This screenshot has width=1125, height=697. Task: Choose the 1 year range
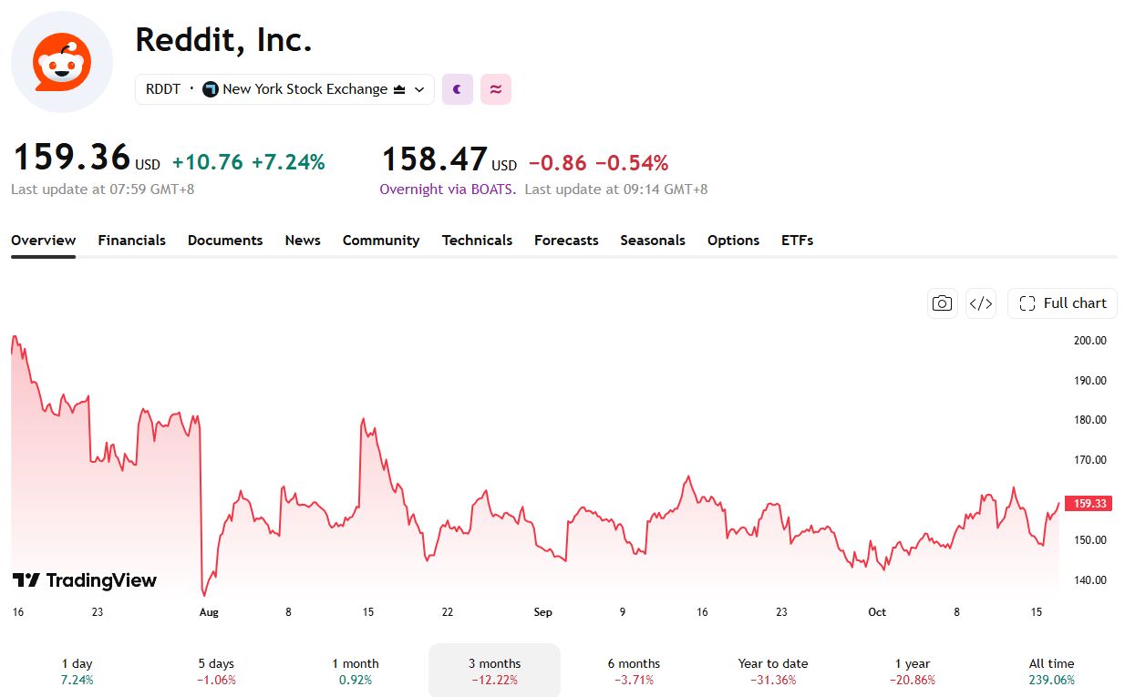point(913,671)
